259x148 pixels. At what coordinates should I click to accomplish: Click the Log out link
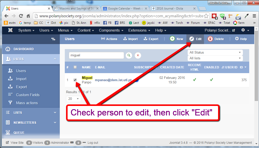click(93, 143)
